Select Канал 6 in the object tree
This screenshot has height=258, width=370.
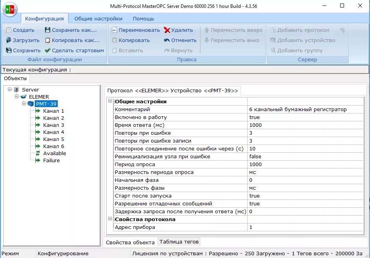[x=54, y=146]
